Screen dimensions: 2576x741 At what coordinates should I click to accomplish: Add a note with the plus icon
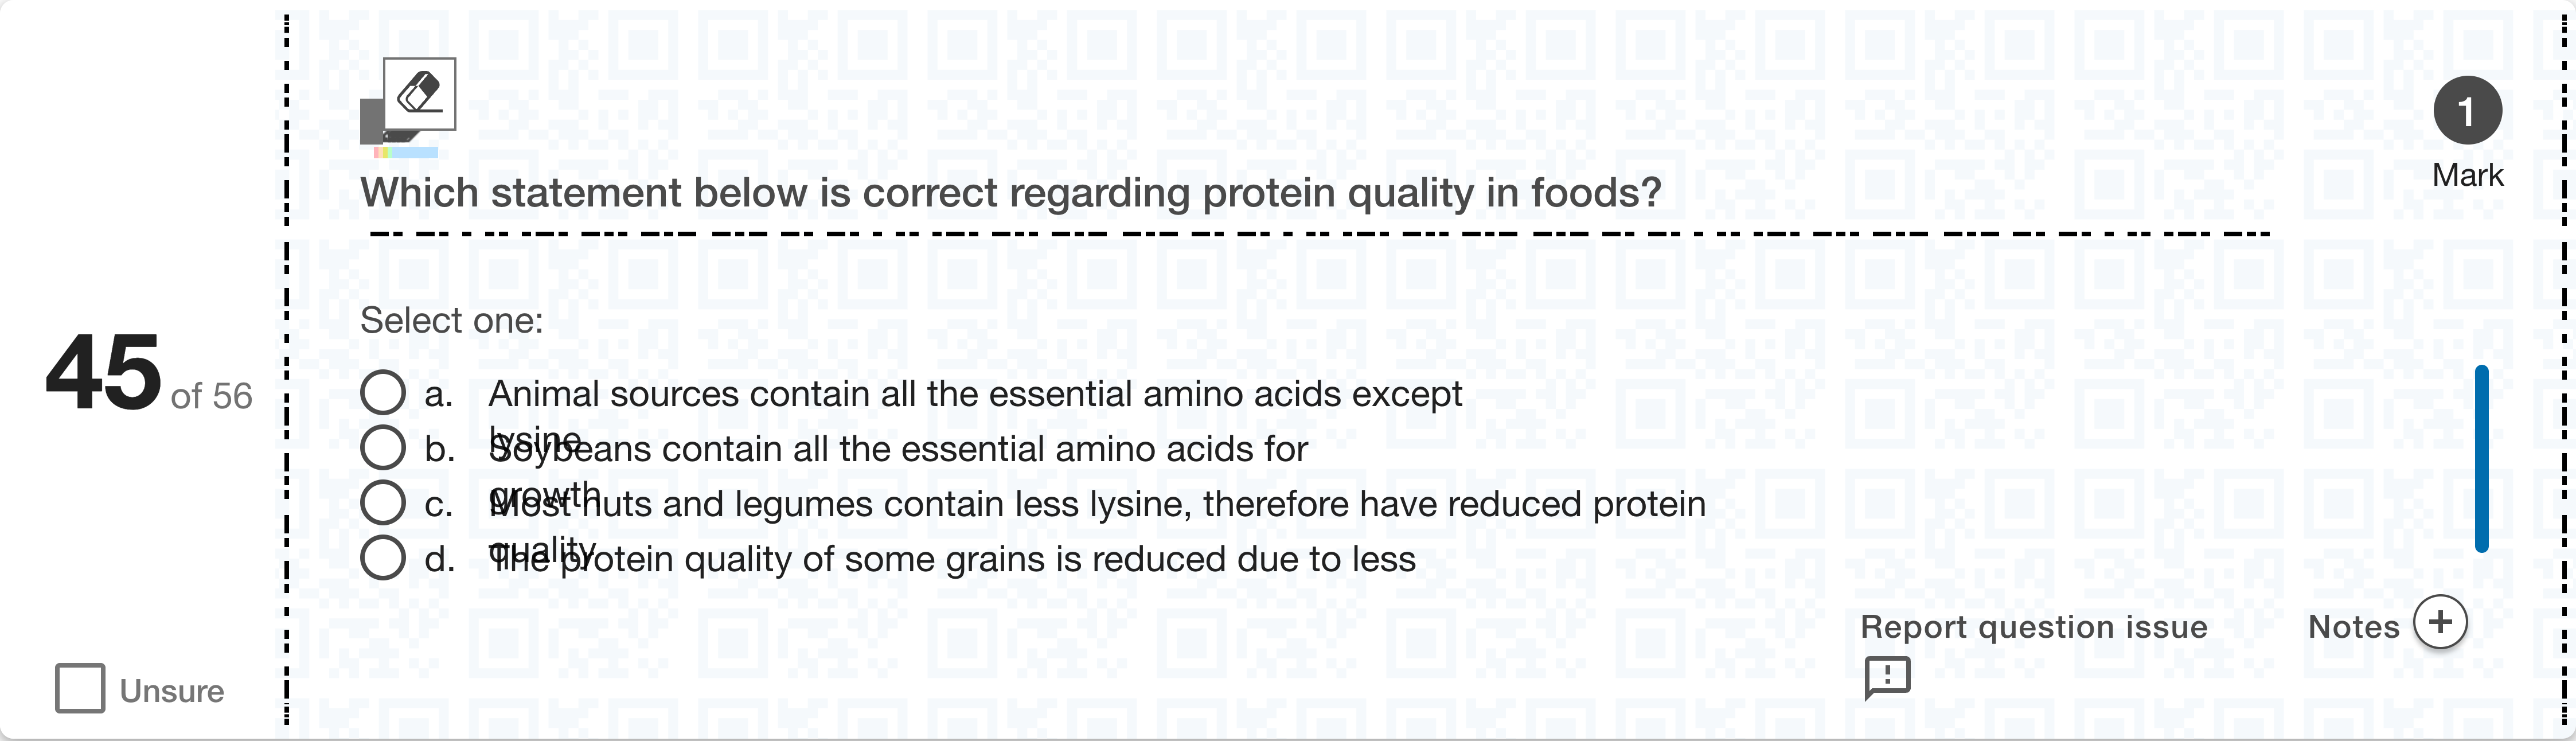click(x=2440, y=622)
